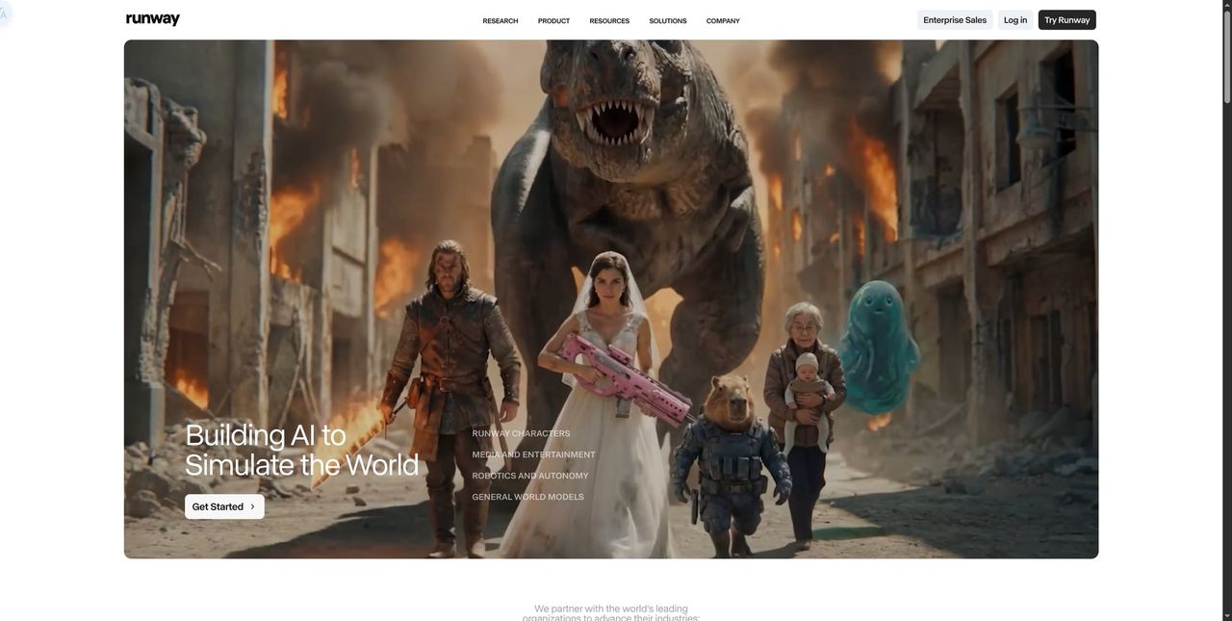The image size is (1232, 621).
Task: Open the General World Models link
Action: 527,498
